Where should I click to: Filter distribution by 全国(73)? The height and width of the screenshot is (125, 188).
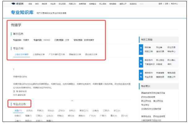(18, 111)
